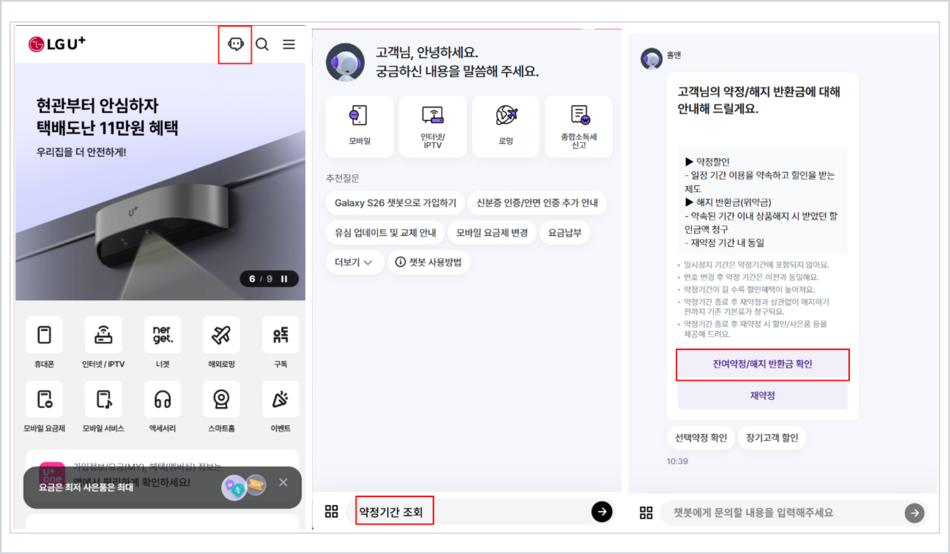Pause the banner slideshow
This screenshot has width=950, height=554.
(284, 279)
